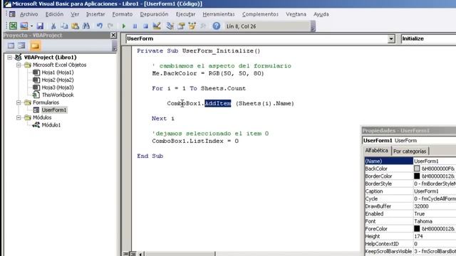This screenshot has width=456, height=256.
Task: Click the toolbar options overflow arrow
Action: [313, 26]
